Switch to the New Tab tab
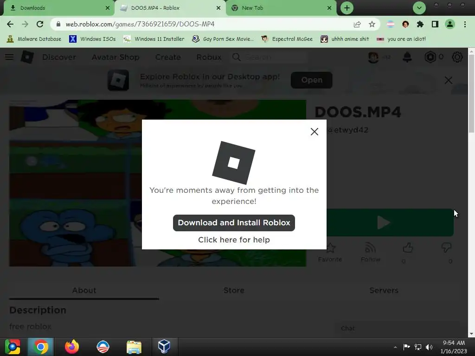Screen dimensions: 475x356 281,8
